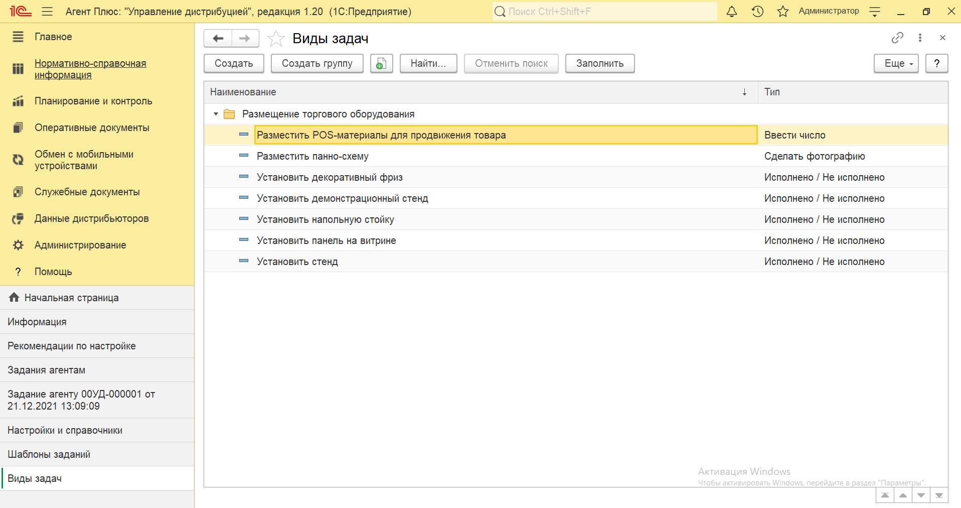This screenshot has width=961, height=508.
Task: Open the history clock icon
Action: (757, 12)
